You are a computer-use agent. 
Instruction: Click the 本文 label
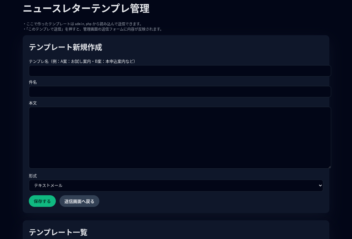click(x=33, y=103)
